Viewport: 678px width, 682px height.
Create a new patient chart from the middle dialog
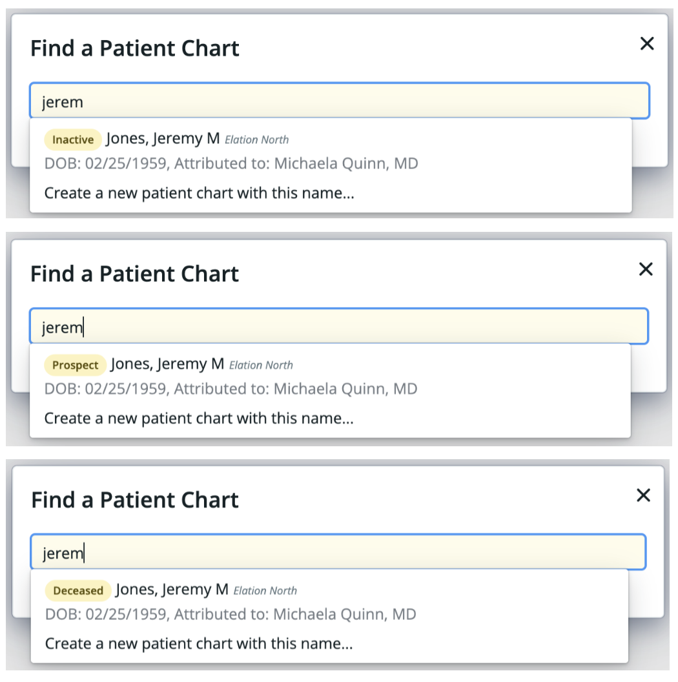[x=199, y=418]
